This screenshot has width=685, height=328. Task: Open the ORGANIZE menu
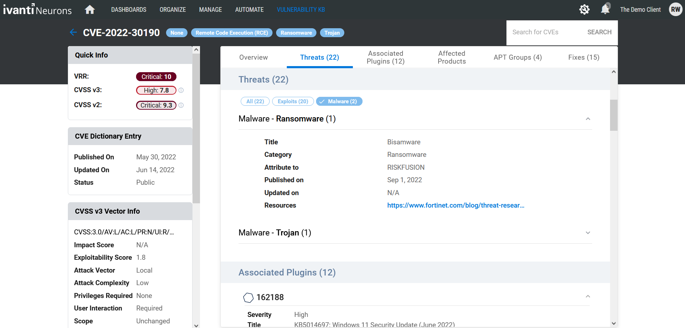tap(173, 10)
